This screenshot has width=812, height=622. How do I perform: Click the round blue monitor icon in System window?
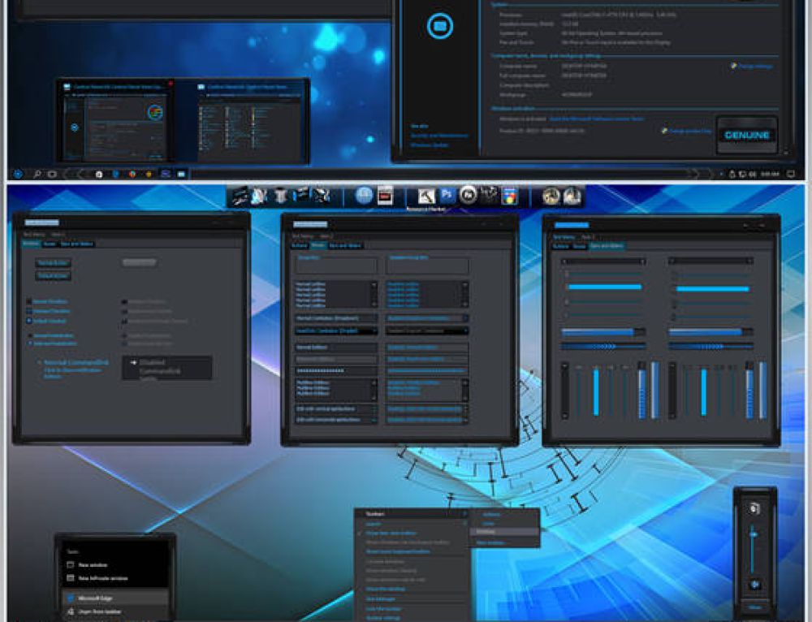click(x=439, y=26)
